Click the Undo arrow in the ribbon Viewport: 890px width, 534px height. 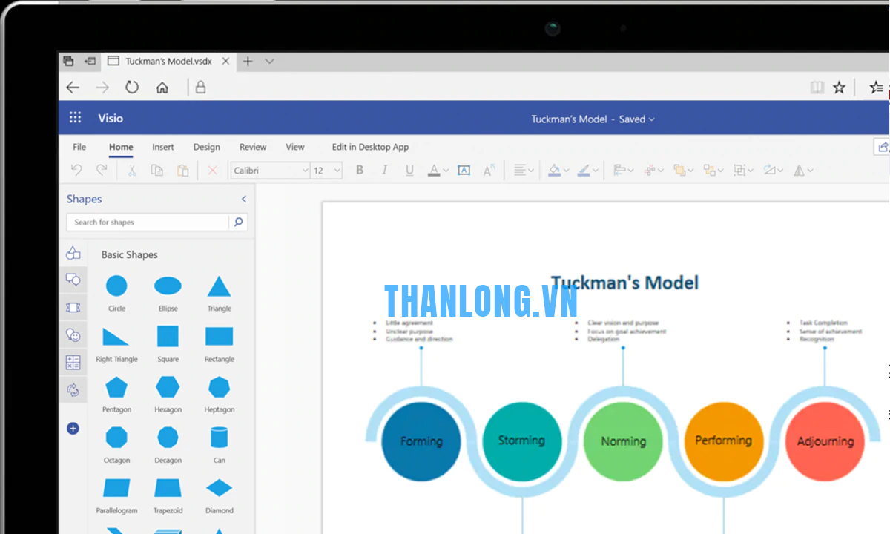[76, 171]
